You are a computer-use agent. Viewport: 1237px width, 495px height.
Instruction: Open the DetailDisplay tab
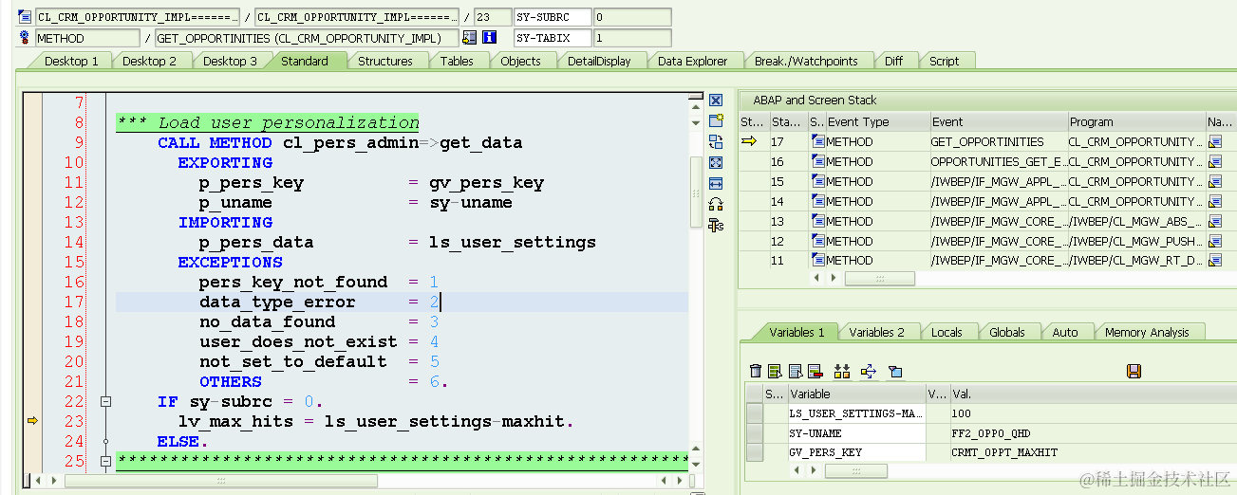[599, 61]
